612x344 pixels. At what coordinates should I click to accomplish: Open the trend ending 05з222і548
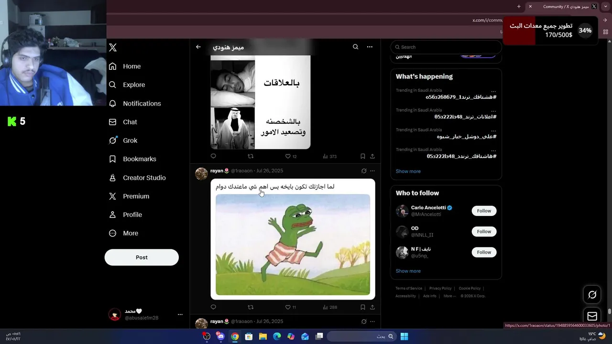pos(465,117)
